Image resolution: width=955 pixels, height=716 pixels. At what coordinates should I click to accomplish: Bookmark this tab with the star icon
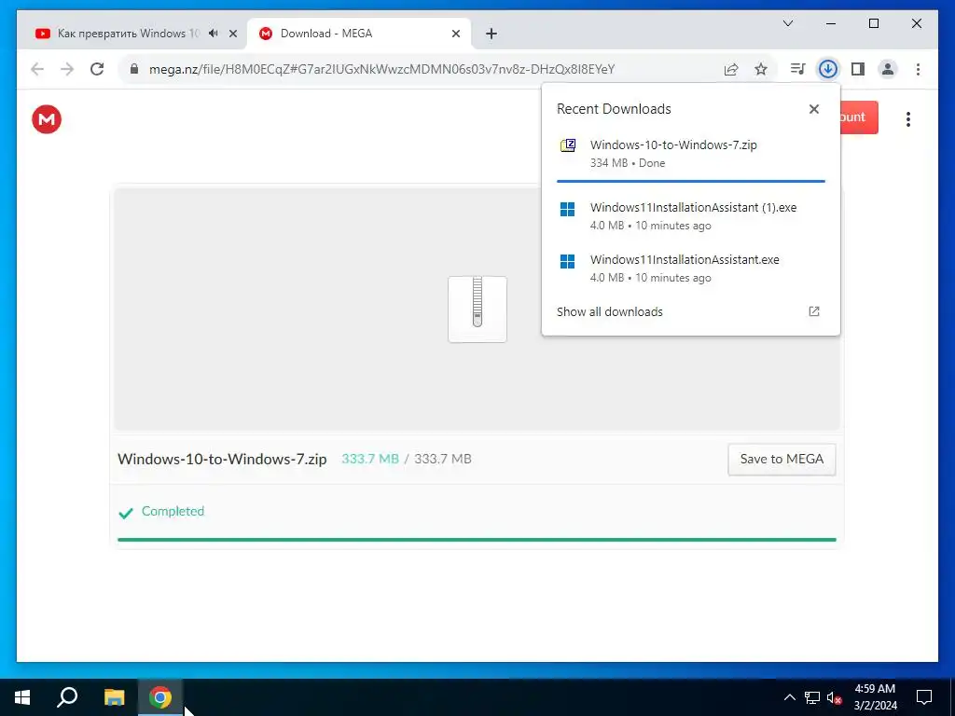pyautogui.click(x=761, y=69)
